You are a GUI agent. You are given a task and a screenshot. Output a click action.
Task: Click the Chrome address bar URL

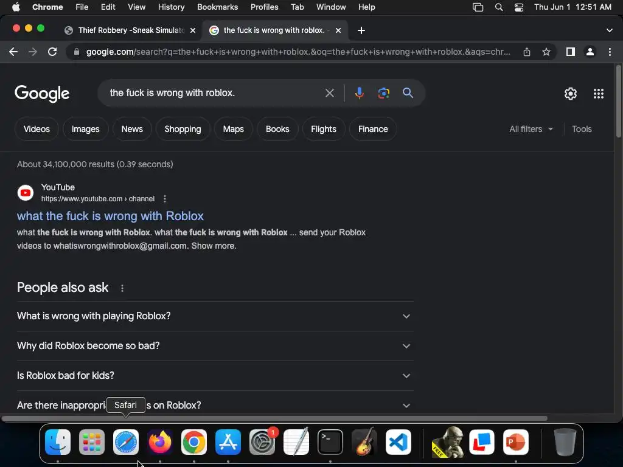298,52
